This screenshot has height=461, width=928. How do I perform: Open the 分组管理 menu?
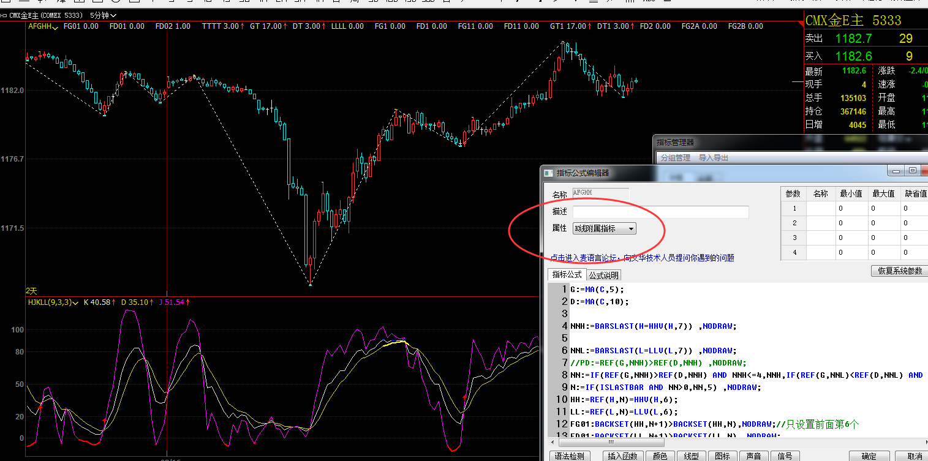pyautogui.click(x=674, y=158)
